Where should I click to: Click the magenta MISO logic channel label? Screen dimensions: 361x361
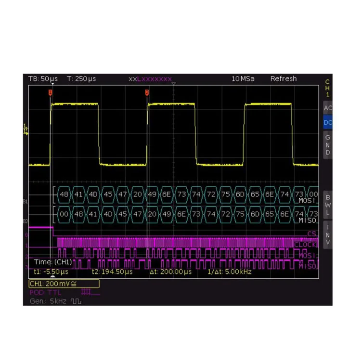click(x=308, y=266)
